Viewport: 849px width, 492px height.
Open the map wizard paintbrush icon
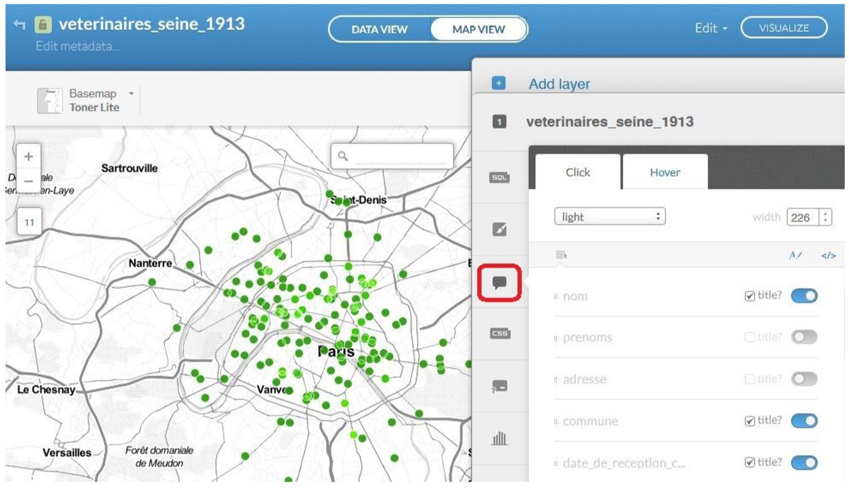(499, 229)
